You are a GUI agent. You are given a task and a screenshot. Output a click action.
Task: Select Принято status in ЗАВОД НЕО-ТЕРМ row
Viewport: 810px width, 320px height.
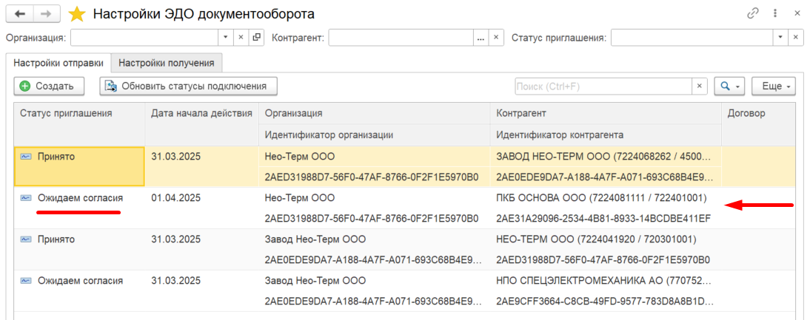pos(56,157)
